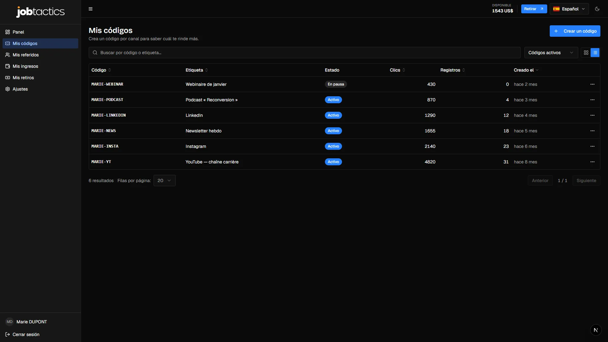608x342 pixels.
Task: Open the Panel menu item
Action: (x=40, y=32)
